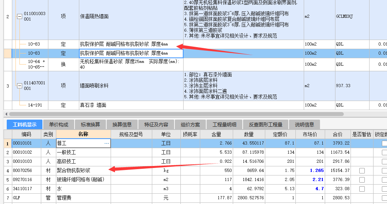Collapse item 011407001001 tree node
The width and height of the screenshot is (387, 204).
click(x=19, y=86)
